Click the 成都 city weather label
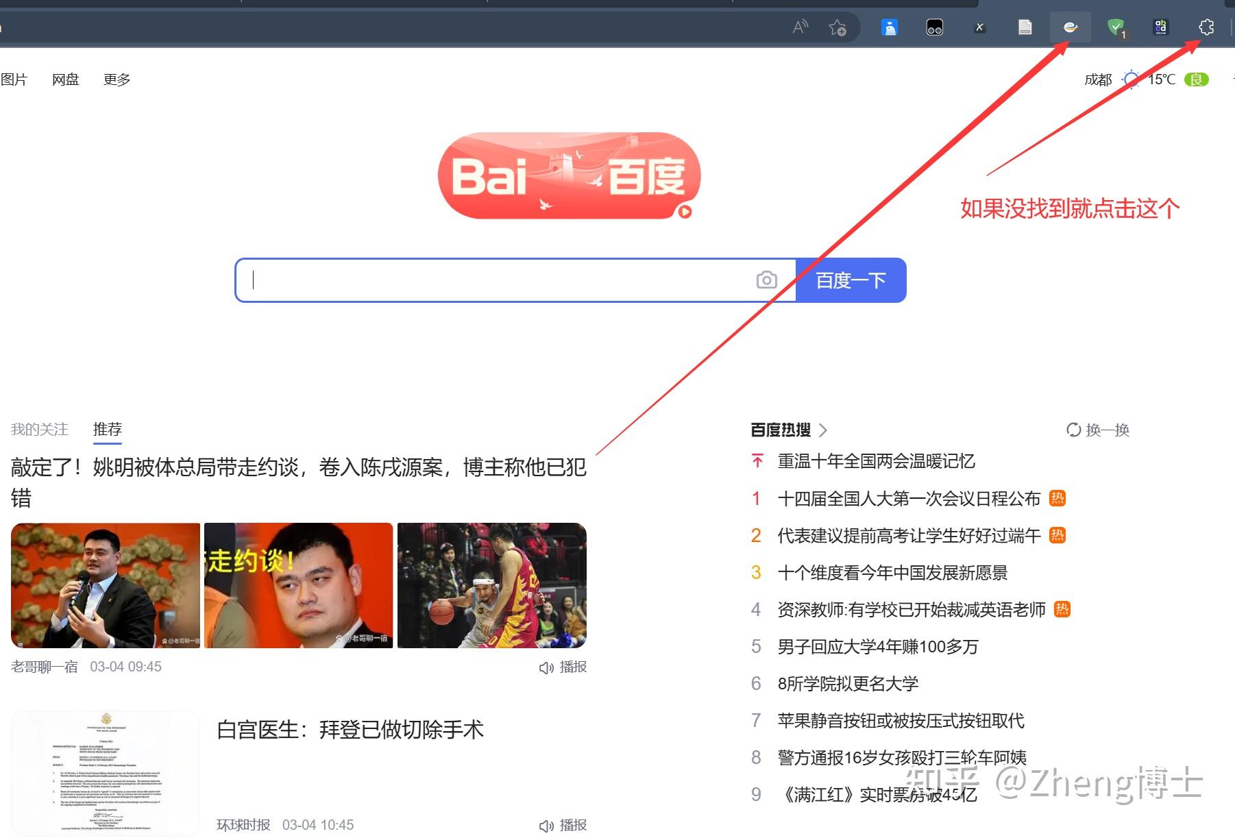Screen dimensions: 1235x838 tap(1098, 79)
